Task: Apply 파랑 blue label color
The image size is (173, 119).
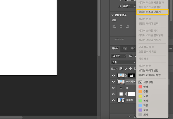Action: [140, 105]
